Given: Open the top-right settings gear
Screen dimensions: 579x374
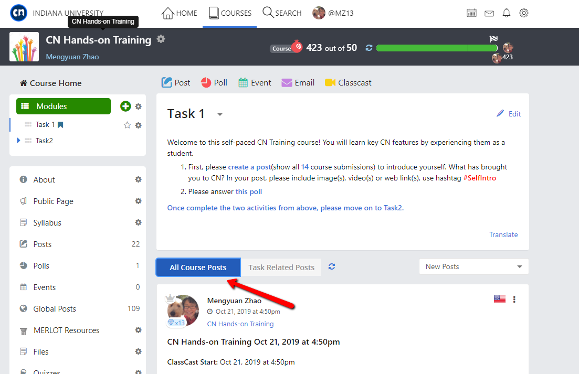Looking at the screenshot, I should (523, 13).
